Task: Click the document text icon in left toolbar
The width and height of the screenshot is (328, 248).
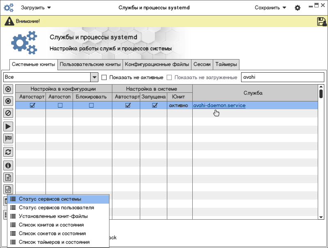Action: (x=8, y=177)
